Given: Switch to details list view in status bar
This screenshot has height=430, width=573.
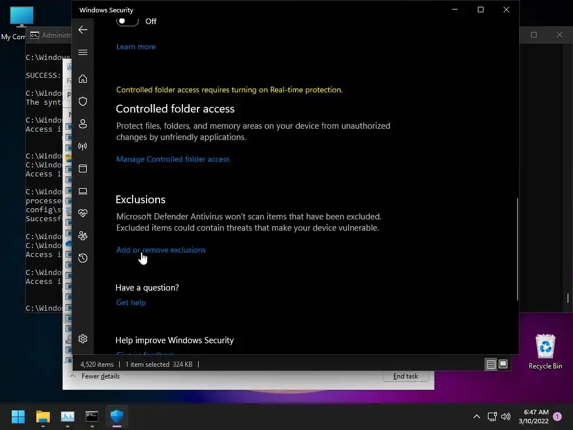Looking at the screenshot, I should [x=491, y=364].
